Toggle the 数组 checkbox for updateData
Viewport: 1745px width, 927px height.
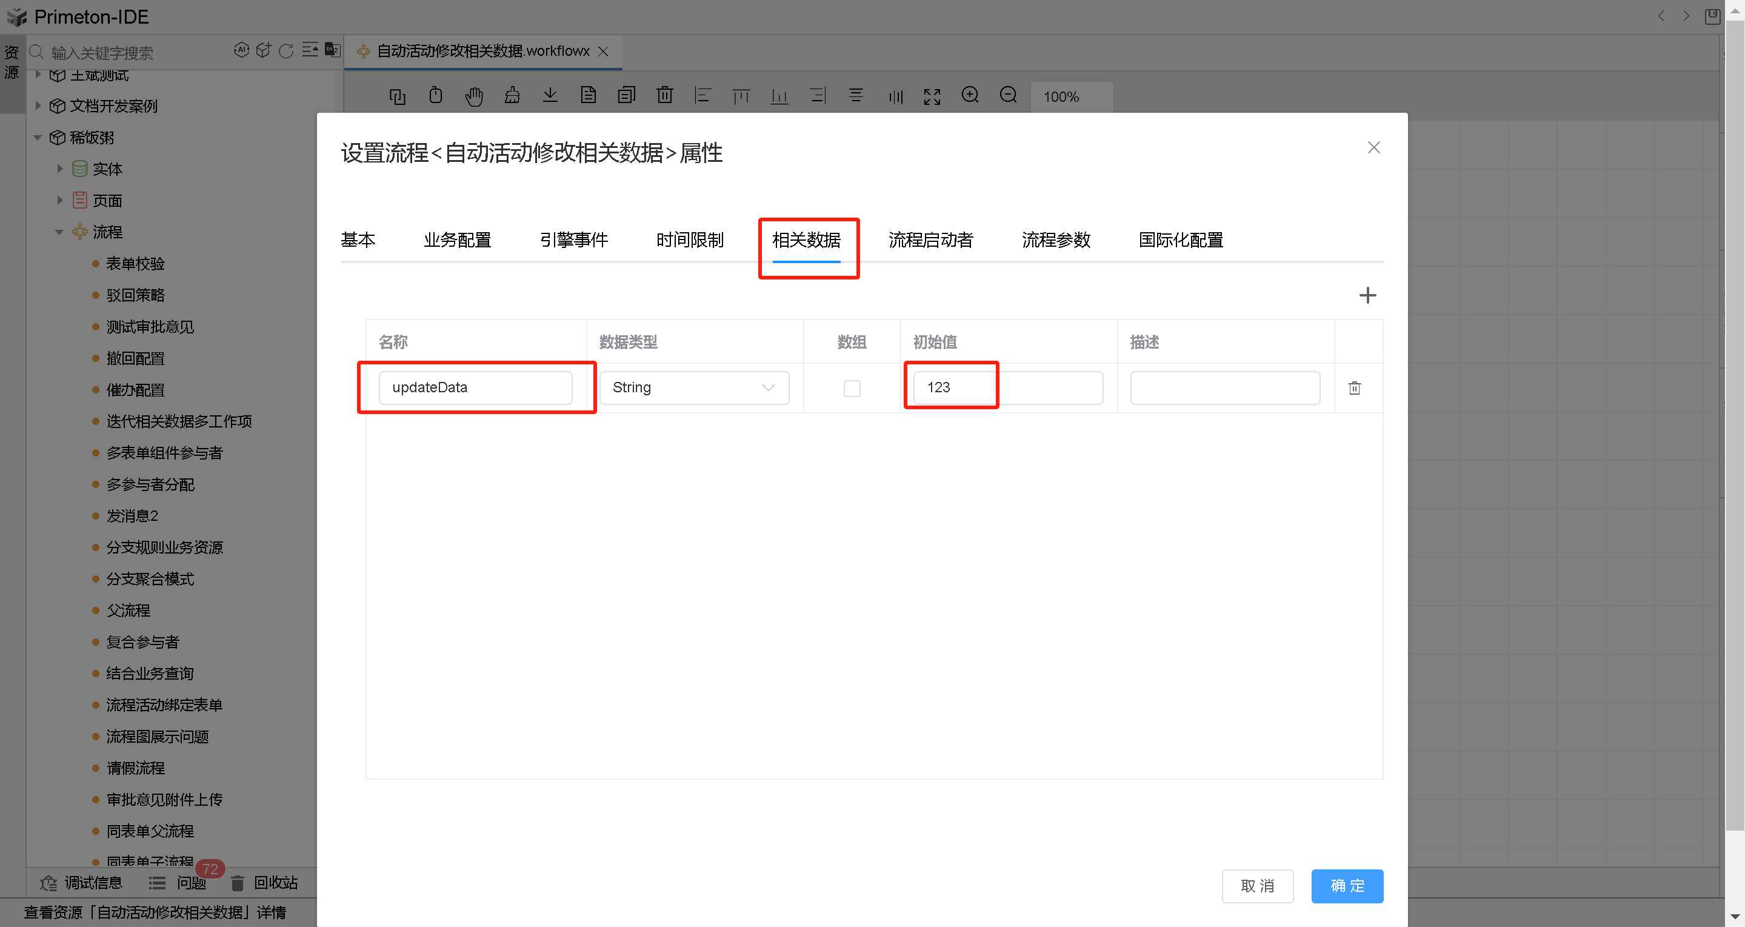click(852, 388)
